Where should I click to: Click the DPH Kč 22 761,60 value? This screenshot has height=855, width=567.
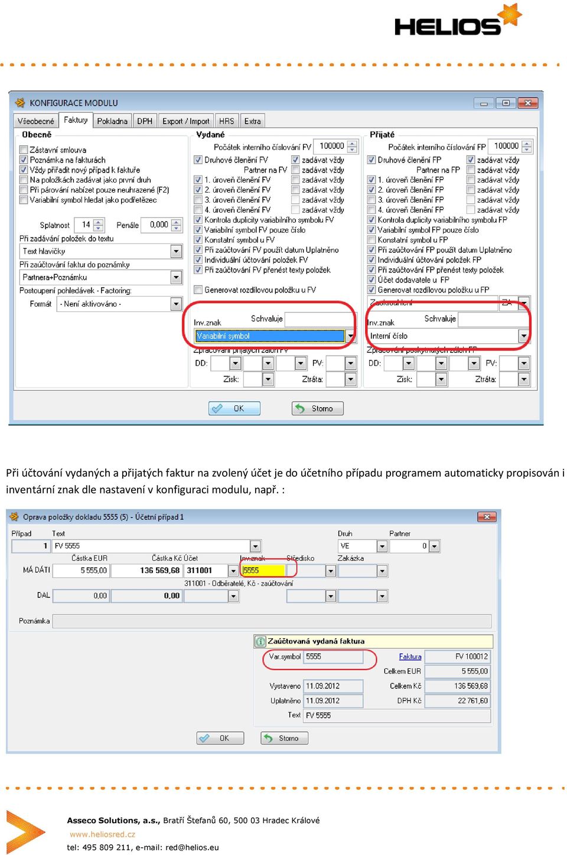coord(458,701)
